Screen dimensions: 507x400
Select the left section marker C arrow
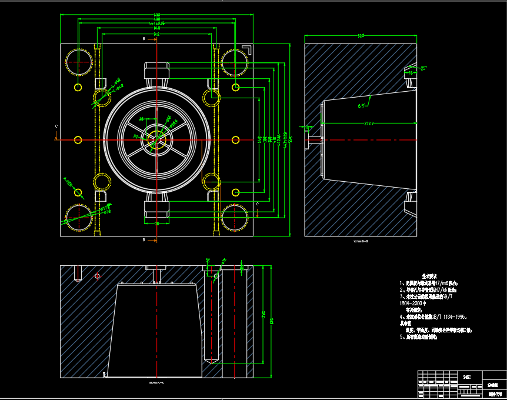56,126
